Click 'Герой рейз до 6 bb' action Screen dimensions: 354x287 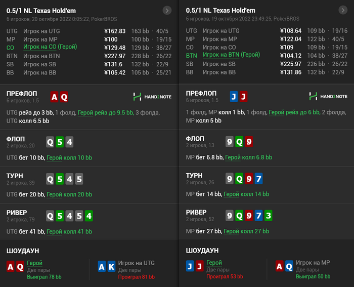point(294,112)
